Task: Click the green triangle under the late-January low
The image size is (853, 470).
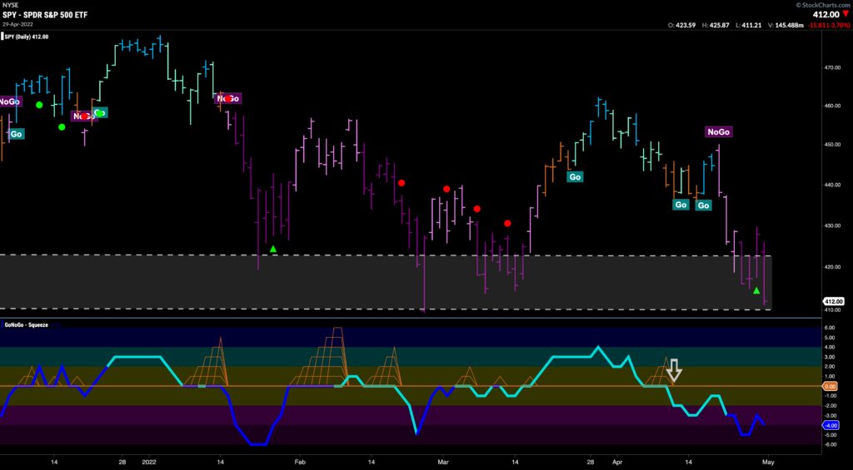Action: point(273,249)
